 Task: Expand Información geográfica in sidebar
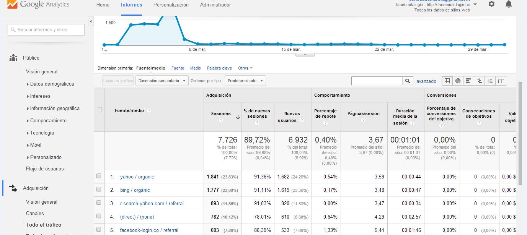pos(53,108)
